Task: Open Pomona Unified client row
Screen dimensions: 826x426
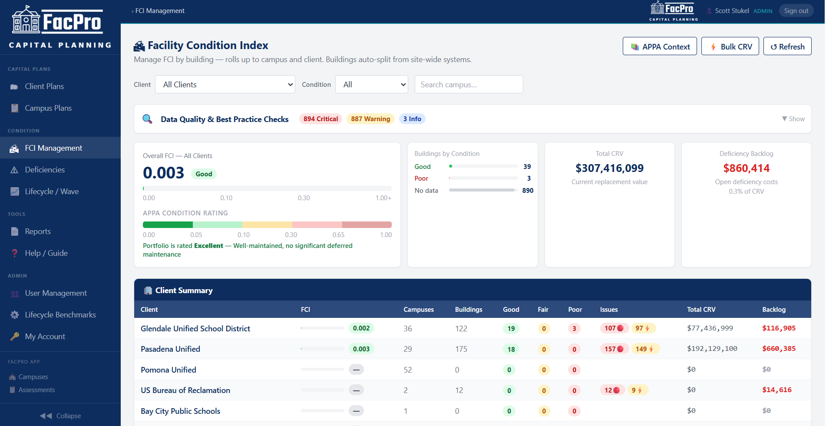Action: [472, 370]
